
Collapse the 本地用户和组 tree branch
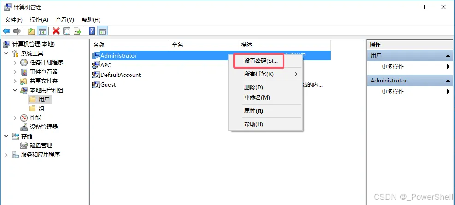pyautogui.click(x=15, y=90)
